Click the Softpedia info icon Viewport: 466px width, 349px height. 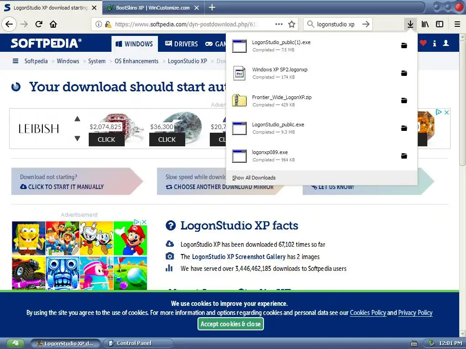pos(435,43)
